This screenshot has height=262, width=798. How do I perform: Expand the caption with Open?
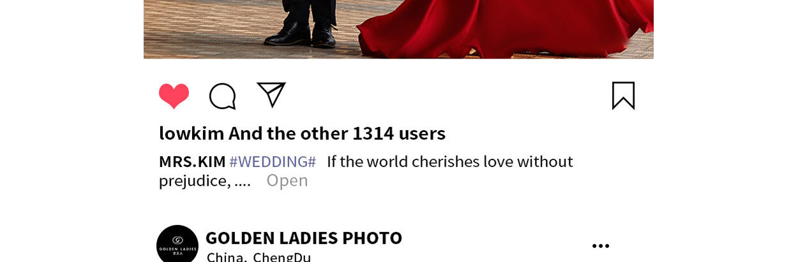pos(287,180)
